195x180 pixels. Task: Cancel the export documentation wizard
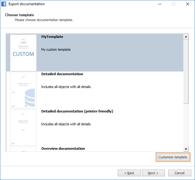[x=179, y=173]
